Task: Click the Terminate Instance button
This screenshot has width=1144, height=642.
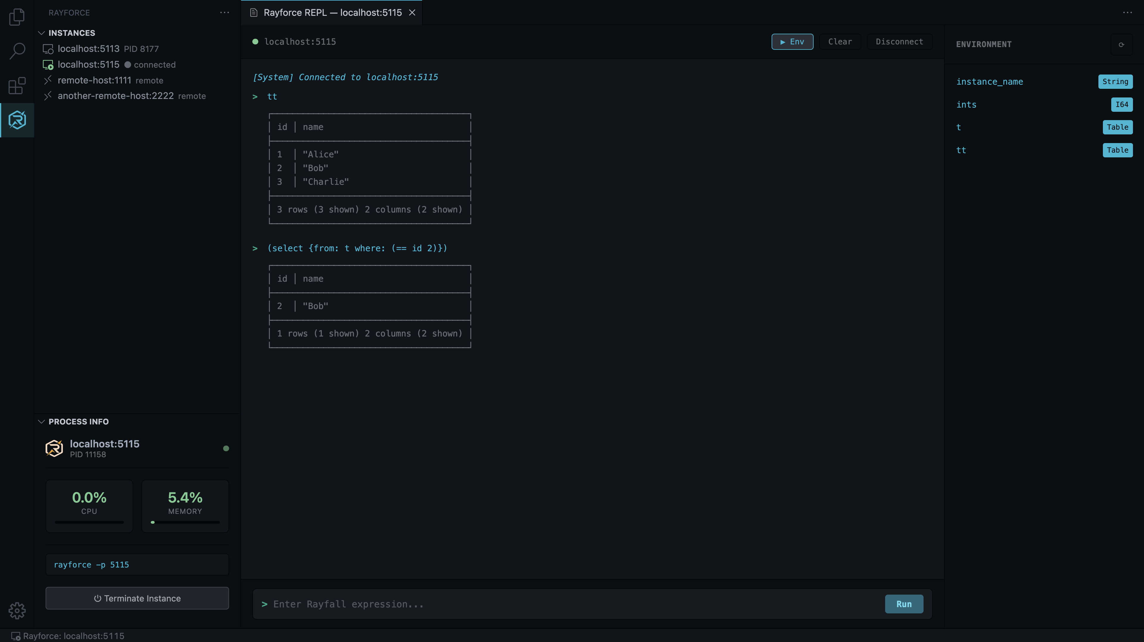Action: [x=137, y=598]
